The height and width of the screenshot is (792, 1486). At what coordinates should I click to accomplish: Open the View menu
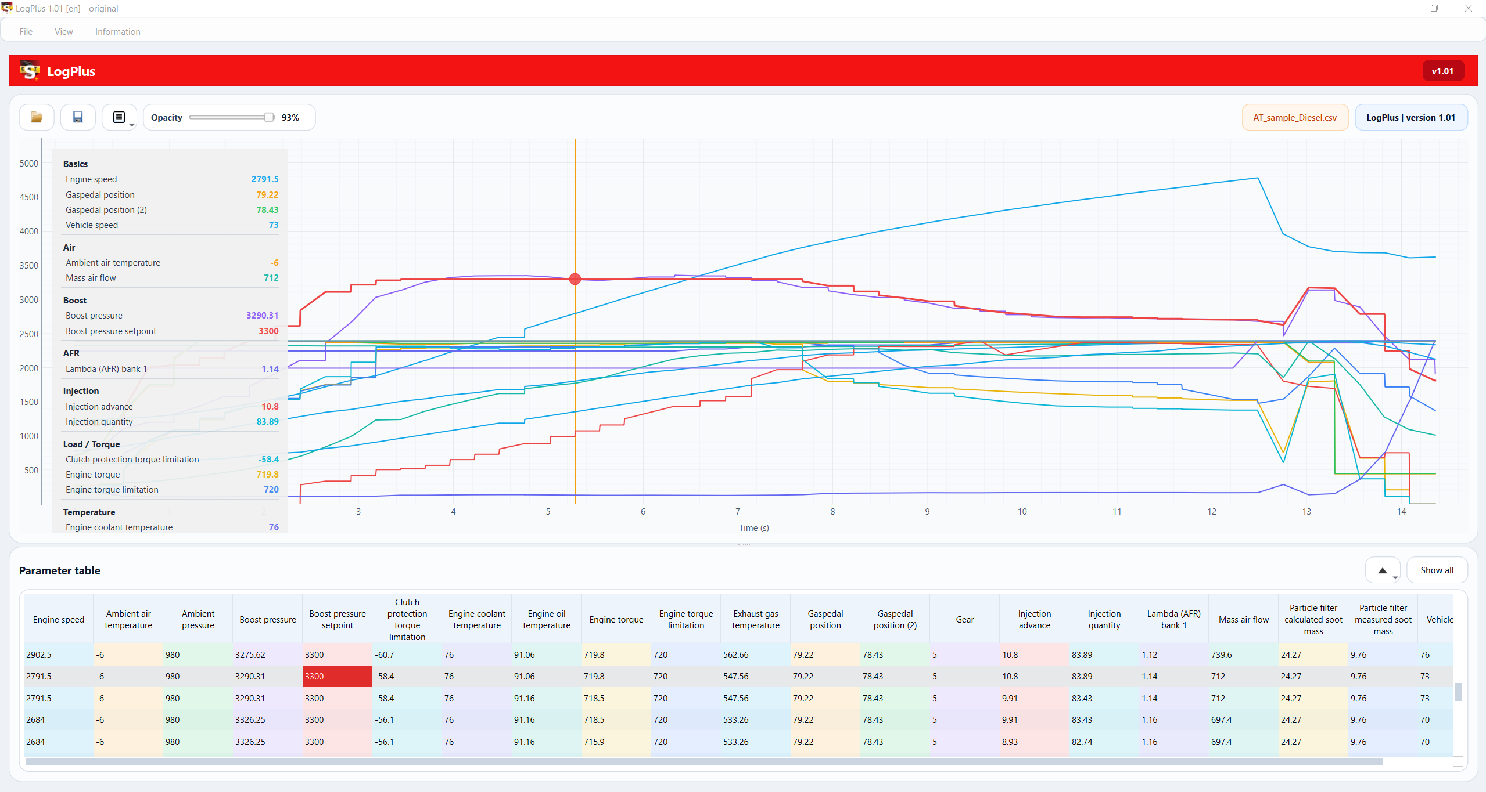point(64,32)
